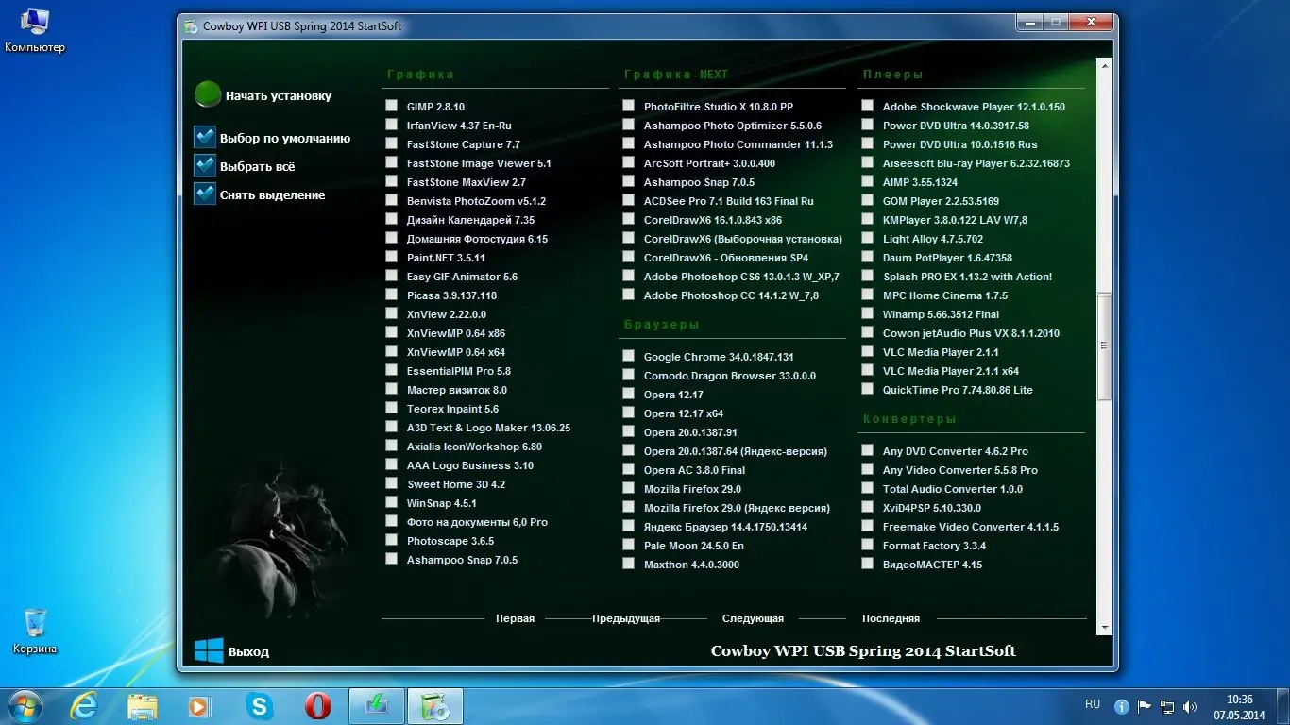Click the Ashampoo Photo Commander 11.1.3 label
This screenshot has height=725, width=1290.
pos(738,144)
